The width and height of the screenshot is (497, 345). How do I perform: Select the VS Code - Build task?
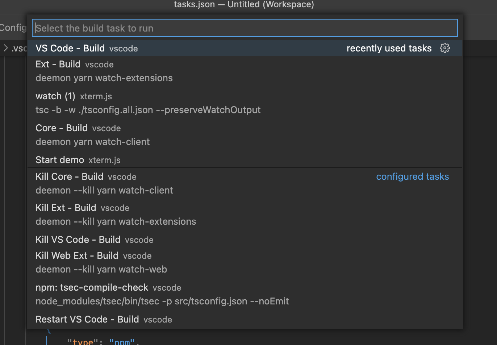pyautogui.click(x=70, y=48)
